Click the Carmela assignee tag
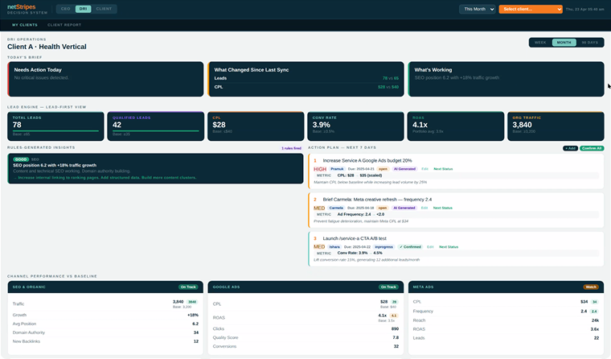 [x=336, y=208]
